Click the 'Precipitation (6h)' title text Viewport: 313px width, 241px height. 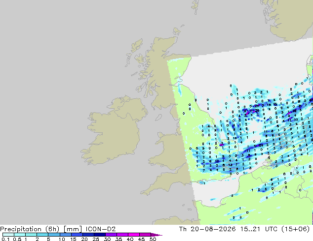[30, 229]
